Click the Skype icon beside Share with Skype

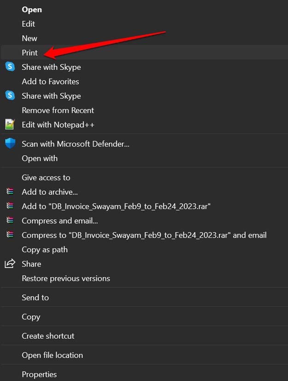tap(10, 67)
